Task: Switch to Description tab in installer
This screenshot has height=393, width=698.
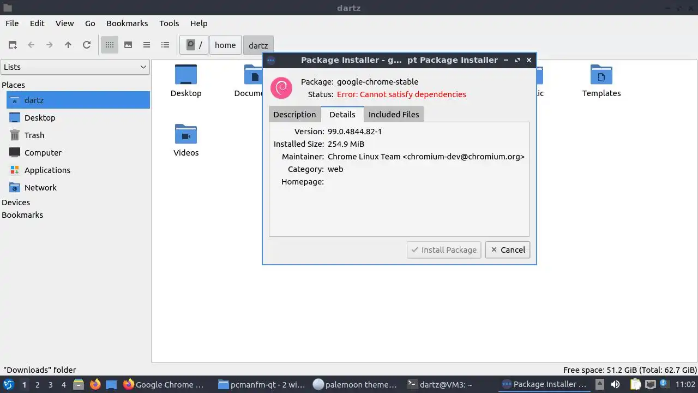Action: pyautogui.click(x=294, y=114)
